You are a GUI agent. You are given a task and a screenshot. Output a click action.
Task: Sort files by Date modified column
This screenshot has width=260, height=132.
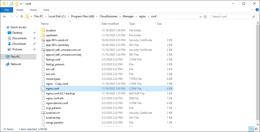coord(110,24)
